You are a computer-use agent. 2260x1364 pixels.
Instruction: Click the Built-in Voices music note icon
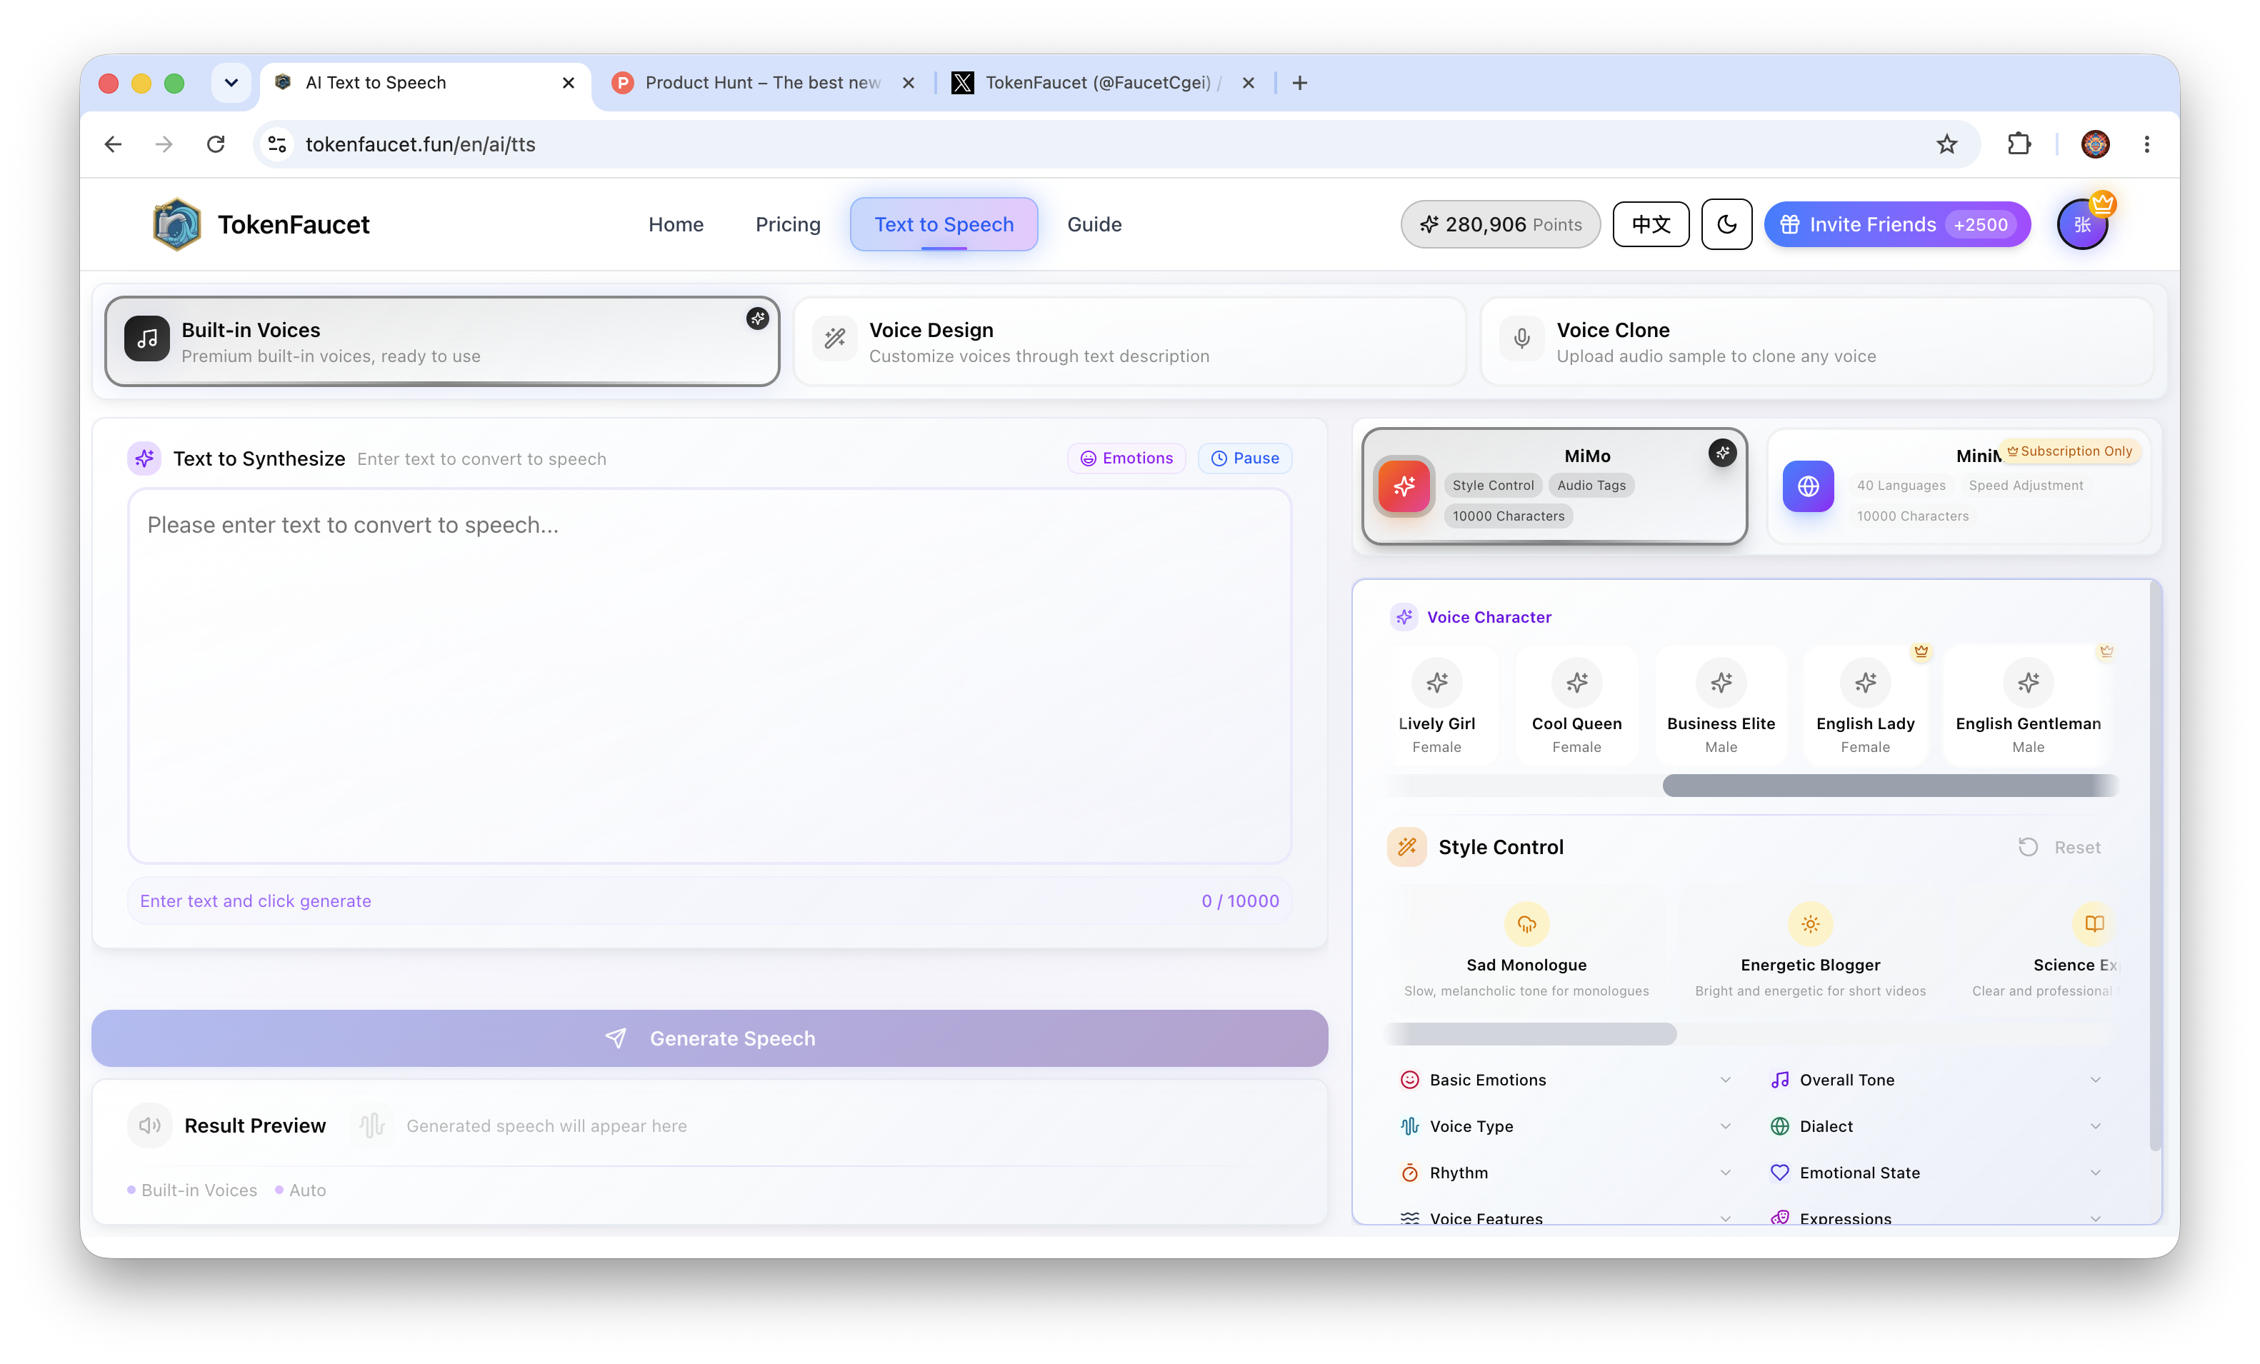pos(146,339)
